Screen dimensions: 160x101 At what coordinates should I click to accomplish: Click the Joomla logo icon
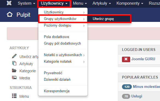click(9, 3)
